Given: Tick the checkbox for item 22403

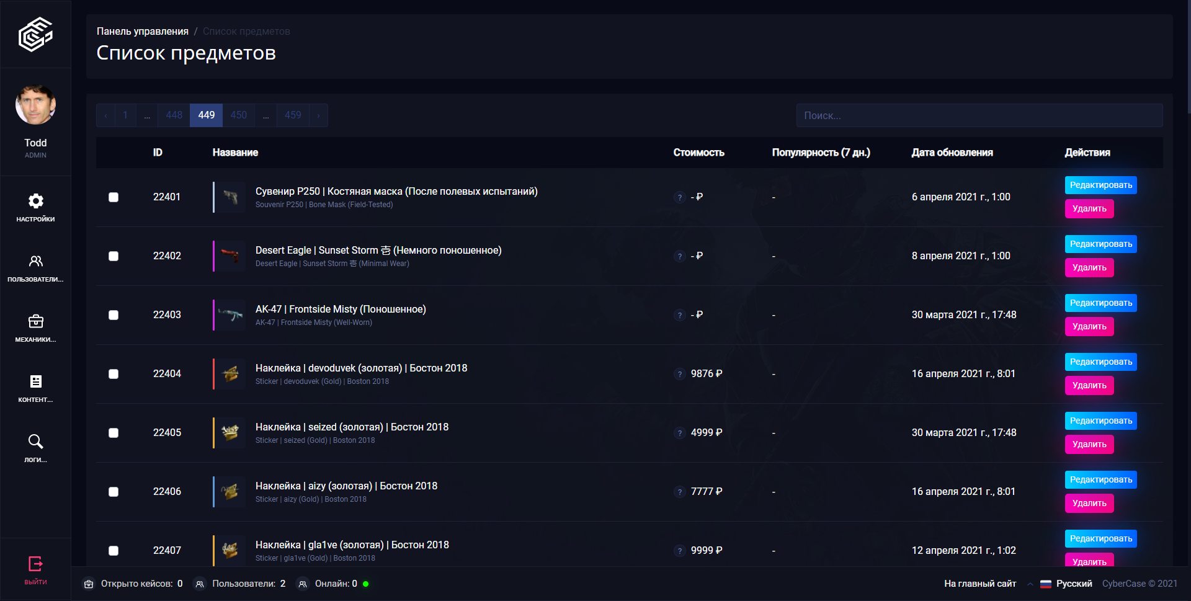Looking at the screenshot, I should click(x=114, y=315).
